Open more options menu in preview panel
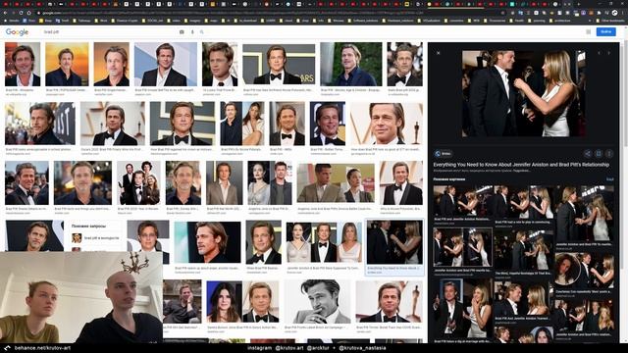Image resolution: width=628 pixels, height=353 pixels. (609, 153)
